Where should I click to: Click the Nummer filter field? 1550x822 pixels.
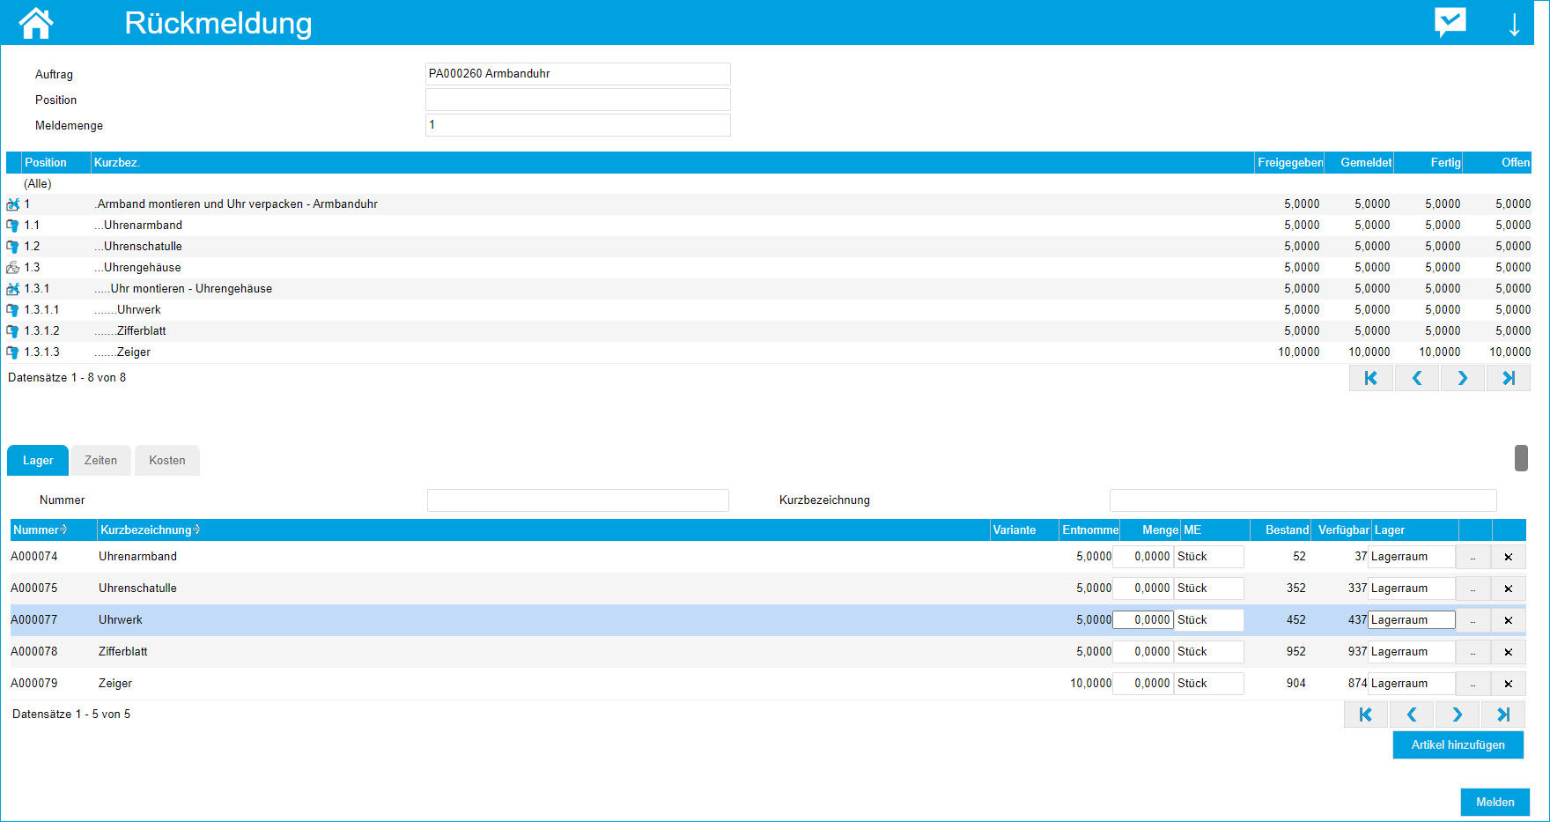click(x=578, y=500)
